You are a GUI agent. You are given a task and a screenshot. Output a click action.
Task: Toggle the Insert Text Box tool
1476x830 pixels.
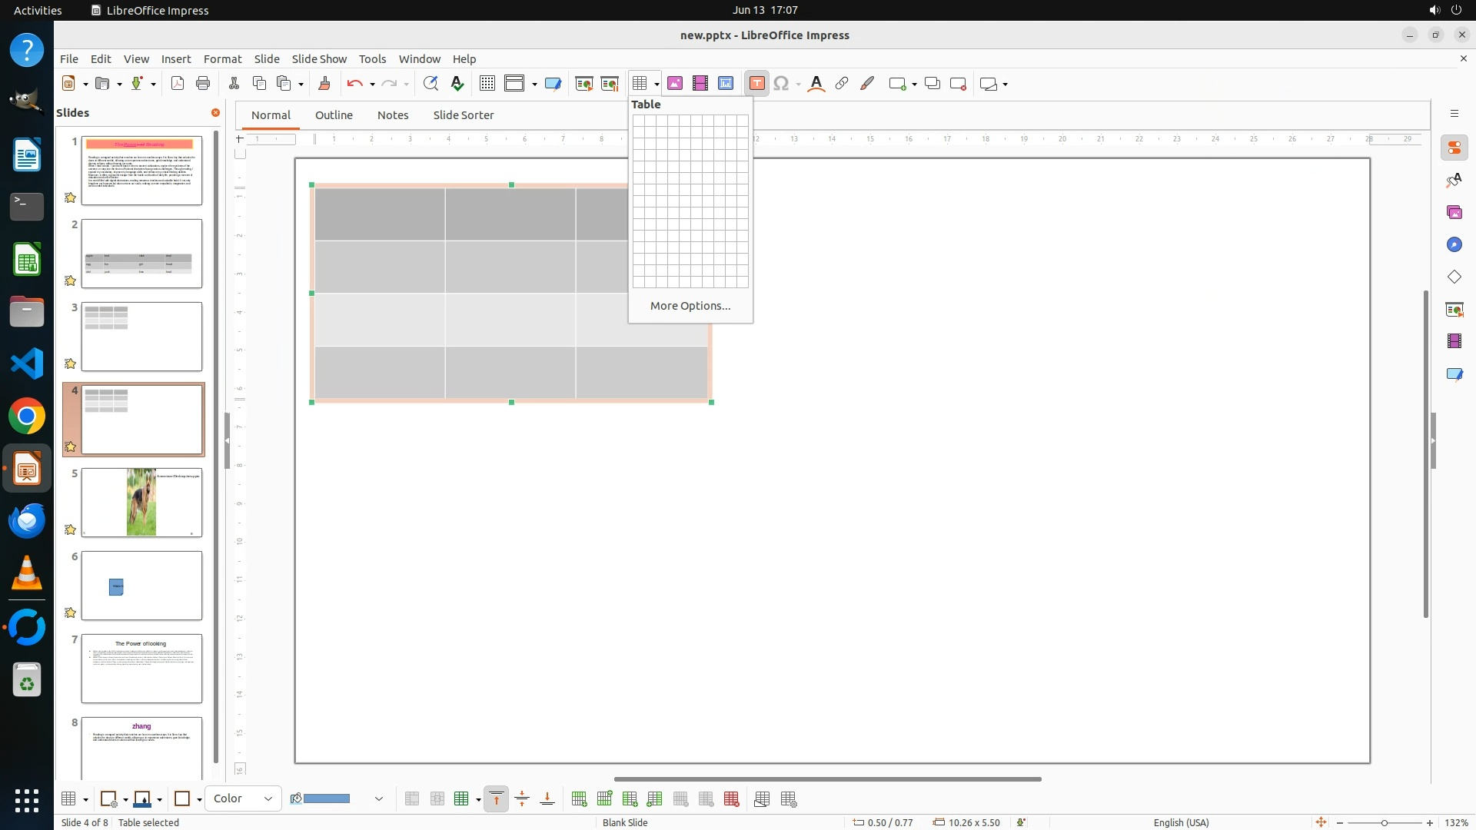[x=756, y=84]
